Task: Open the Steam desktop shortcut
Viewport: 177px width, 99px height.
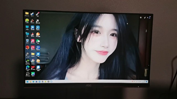Action: pos(32,14)
